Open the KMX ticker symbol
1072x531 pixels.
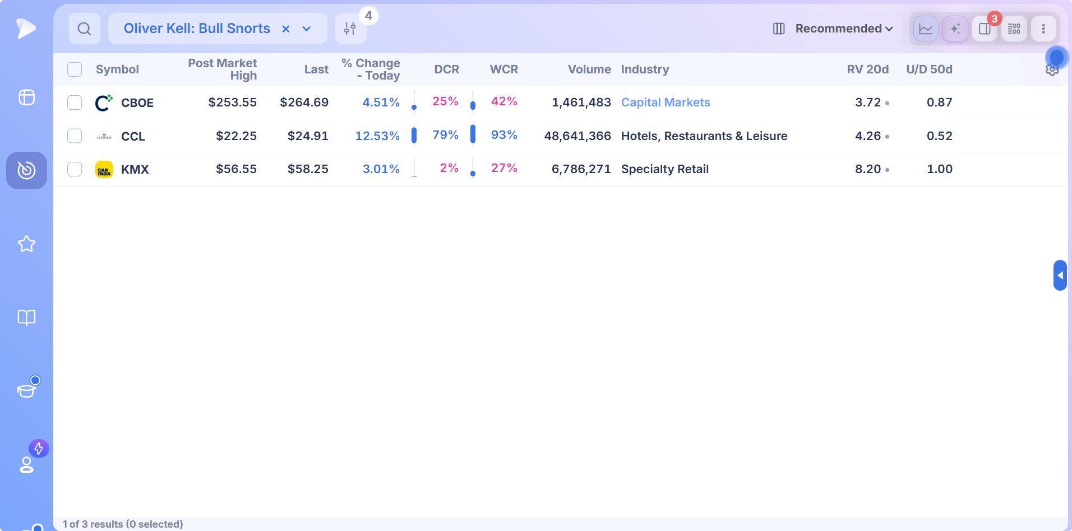tap(135, 170)
